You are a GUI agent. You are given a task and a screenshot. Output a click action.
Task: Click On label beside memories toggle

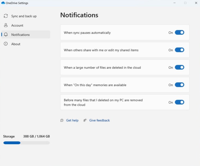(x=171, y=85)
